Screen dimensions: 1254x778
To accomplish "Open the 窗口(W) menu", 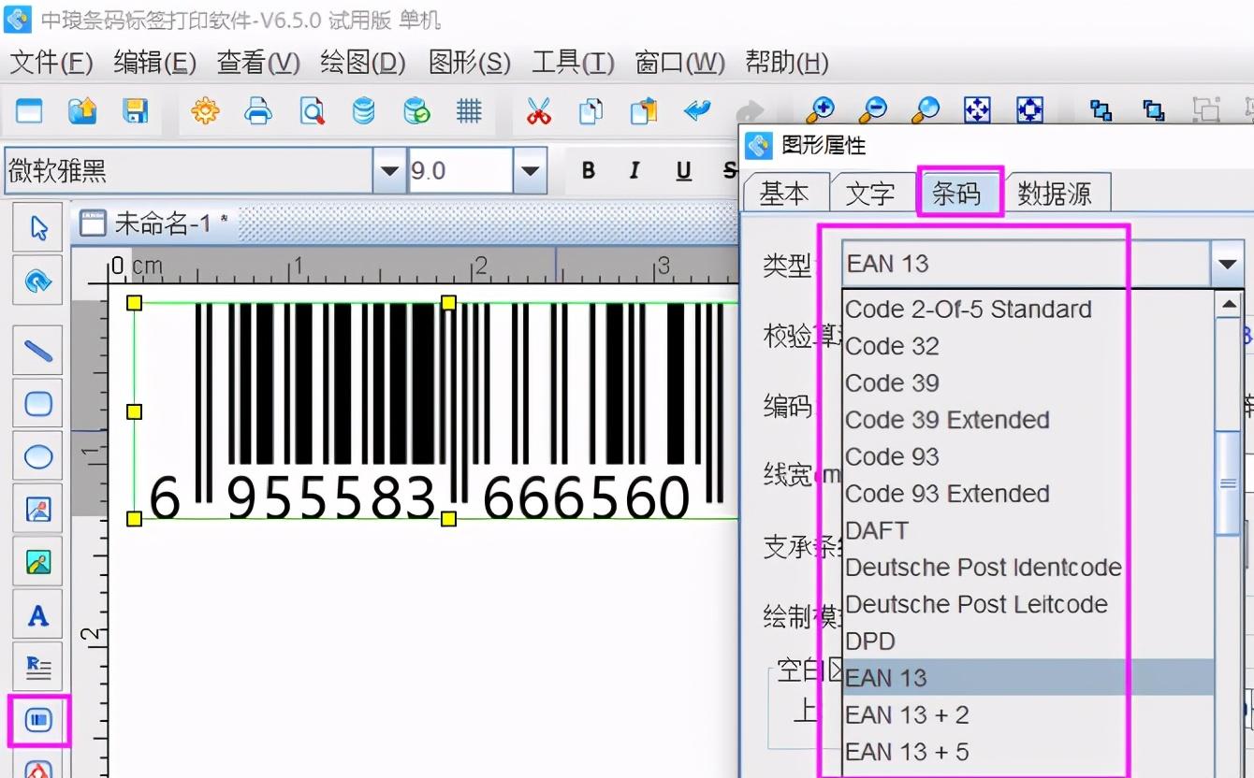I will click(679, 63).
